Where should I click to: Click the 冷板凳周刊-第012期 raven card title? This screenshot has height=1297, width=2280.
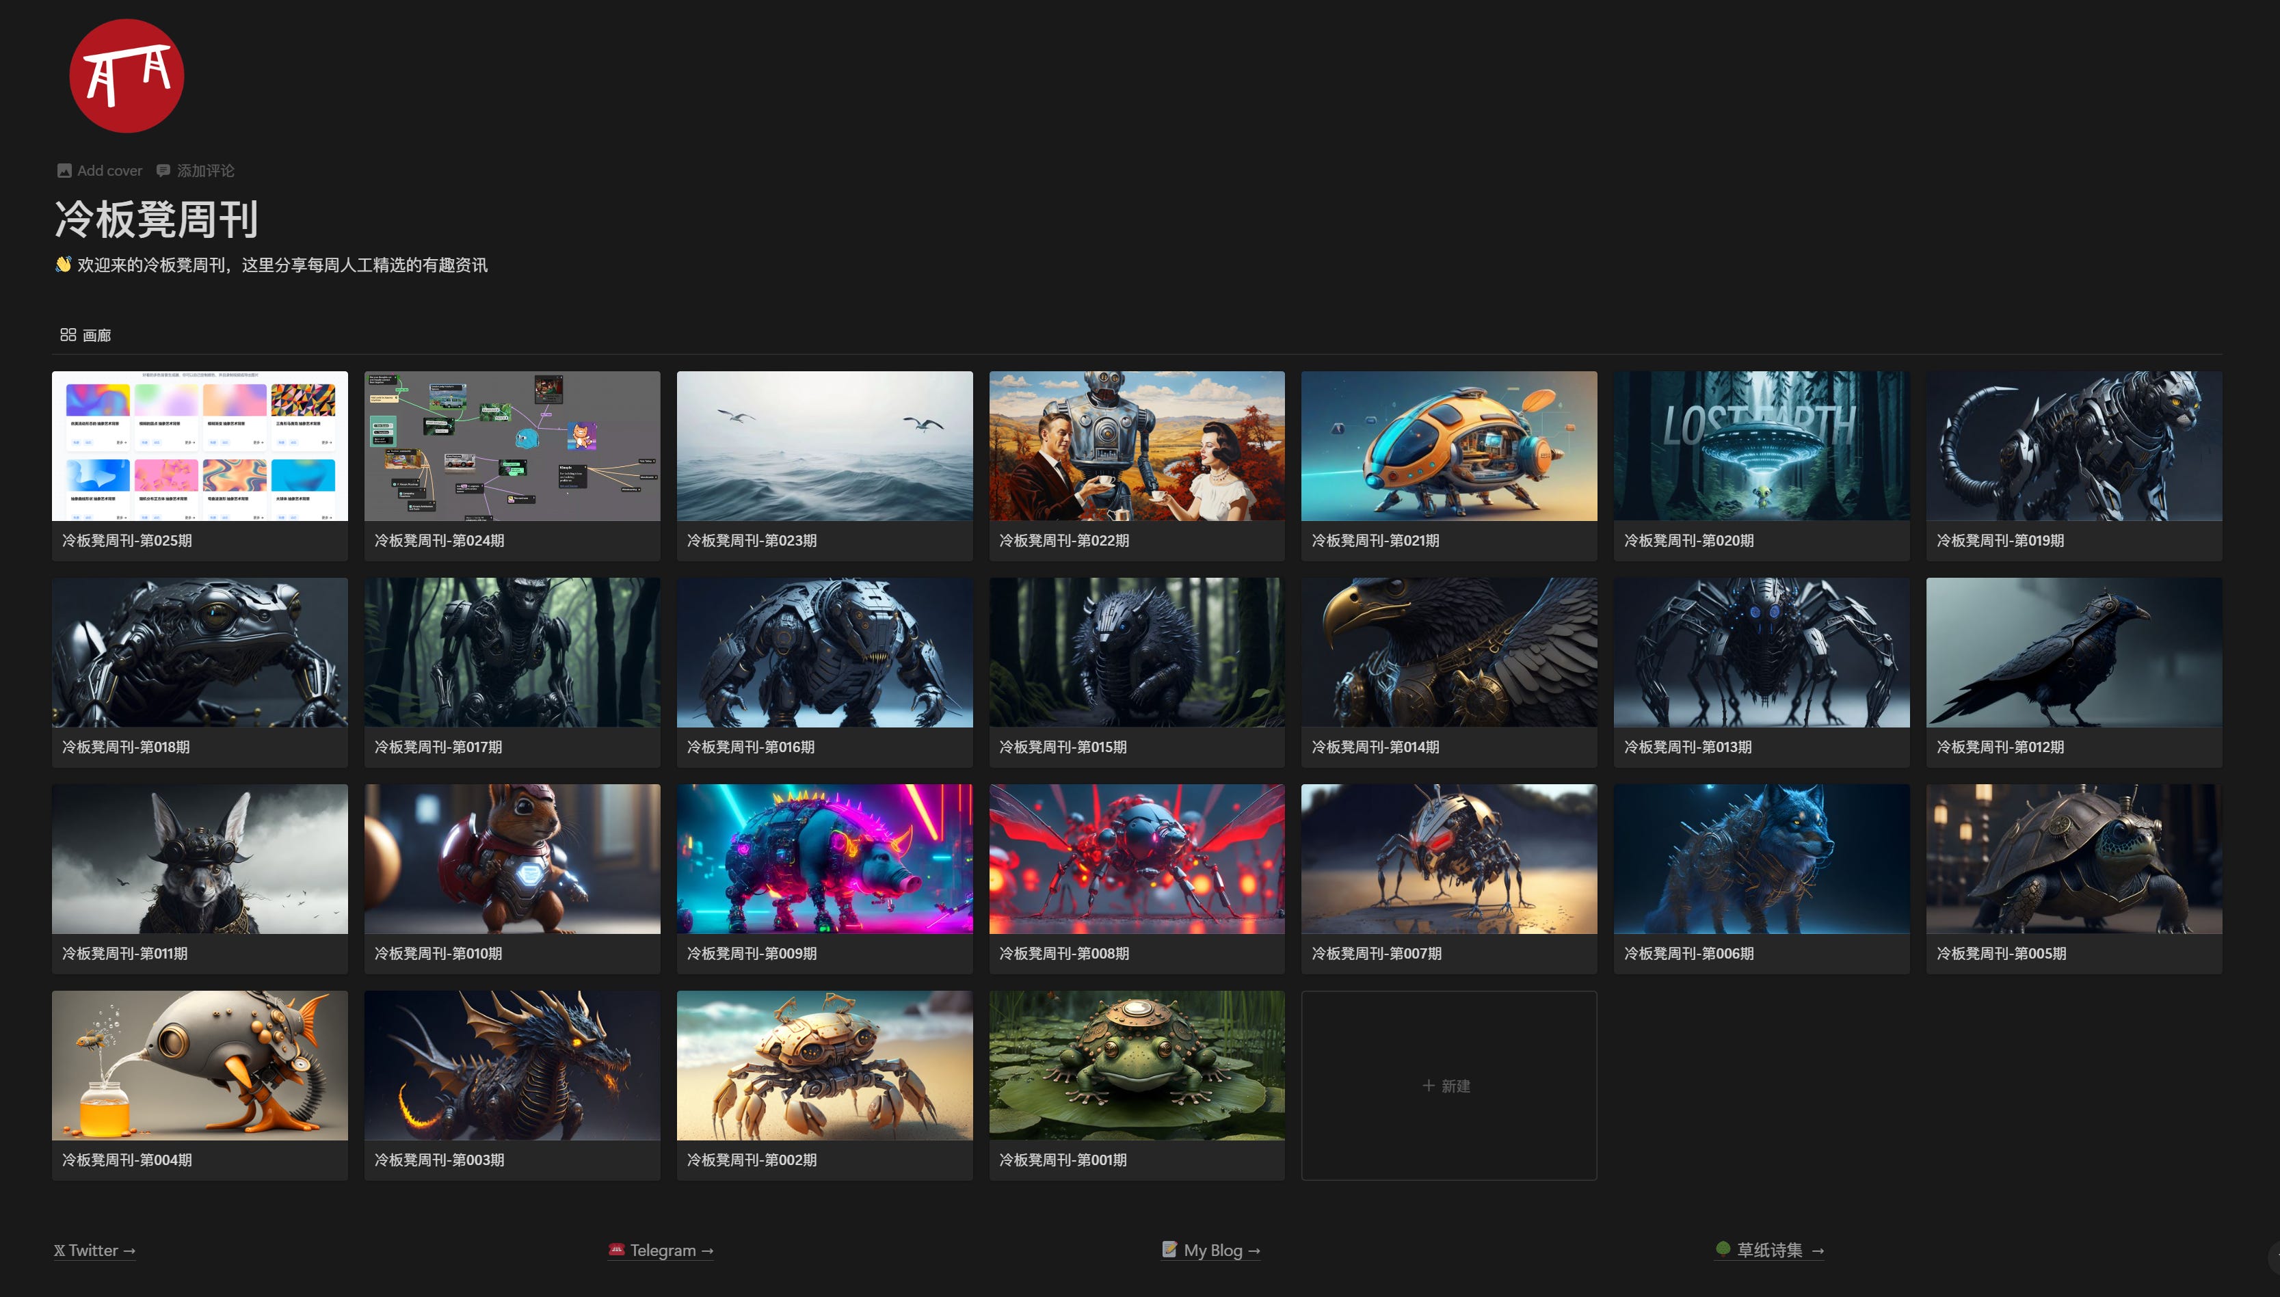[x=2000, y=747]
